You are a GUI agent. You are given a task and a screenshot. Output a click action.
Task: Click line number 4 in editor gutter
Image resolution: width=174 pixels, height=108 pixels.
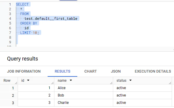point(10,19)
